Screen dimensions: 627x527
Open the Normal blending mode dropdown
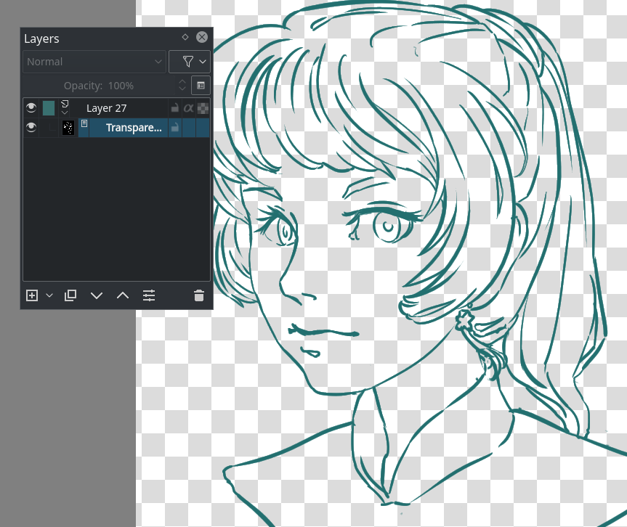(94, 61)
